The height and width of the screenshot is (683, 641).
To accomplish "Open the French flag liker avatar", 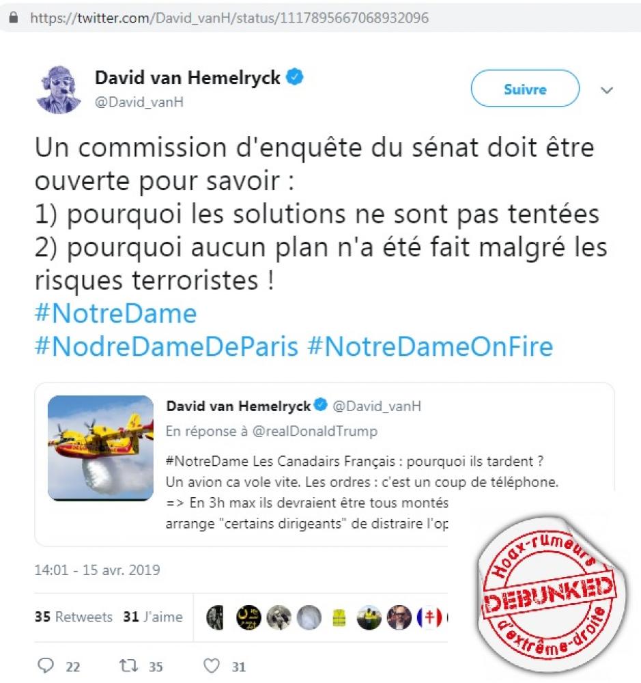I will (x=429, y=617).
